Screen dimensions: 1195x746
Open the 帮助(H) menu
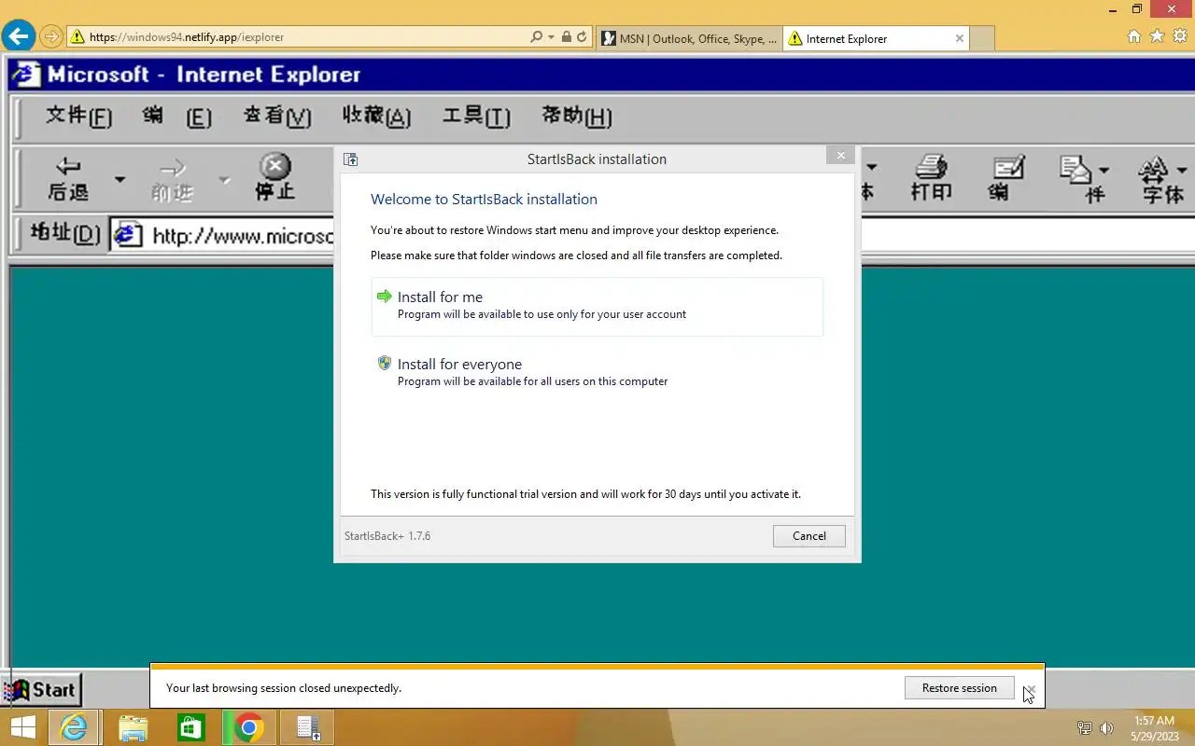point(576,117)
